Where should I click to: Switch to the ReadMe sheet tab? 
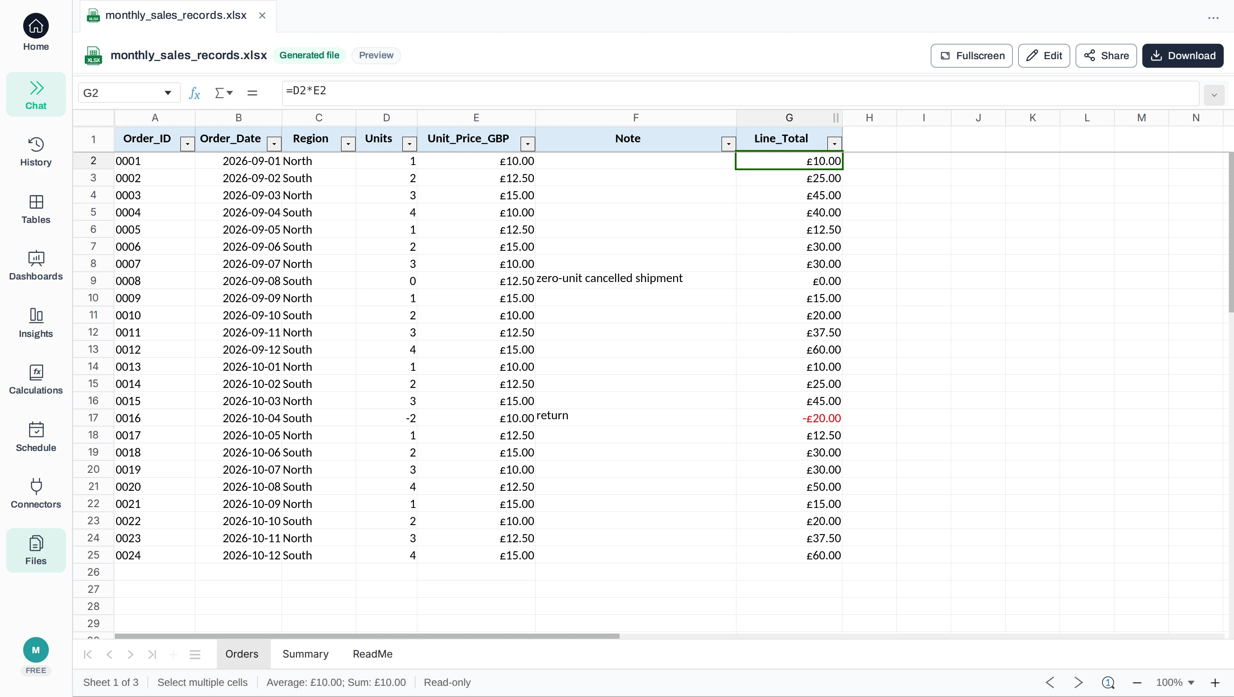pos(373,654)
